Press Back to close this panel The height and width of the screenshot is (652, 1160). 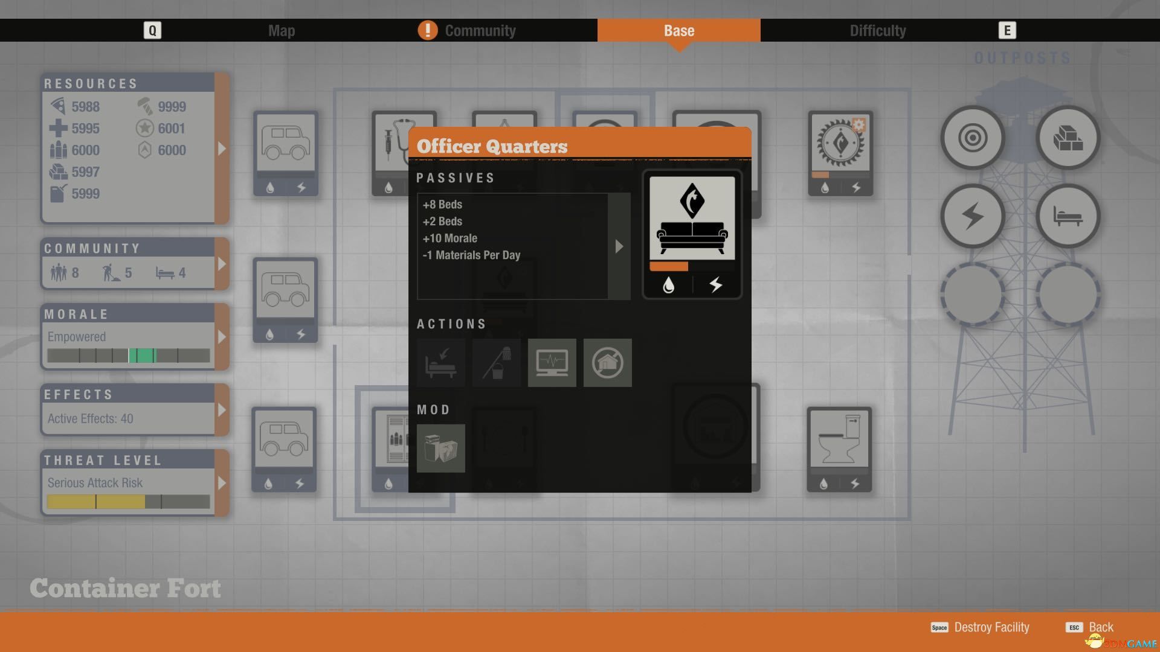point(1101,627)
